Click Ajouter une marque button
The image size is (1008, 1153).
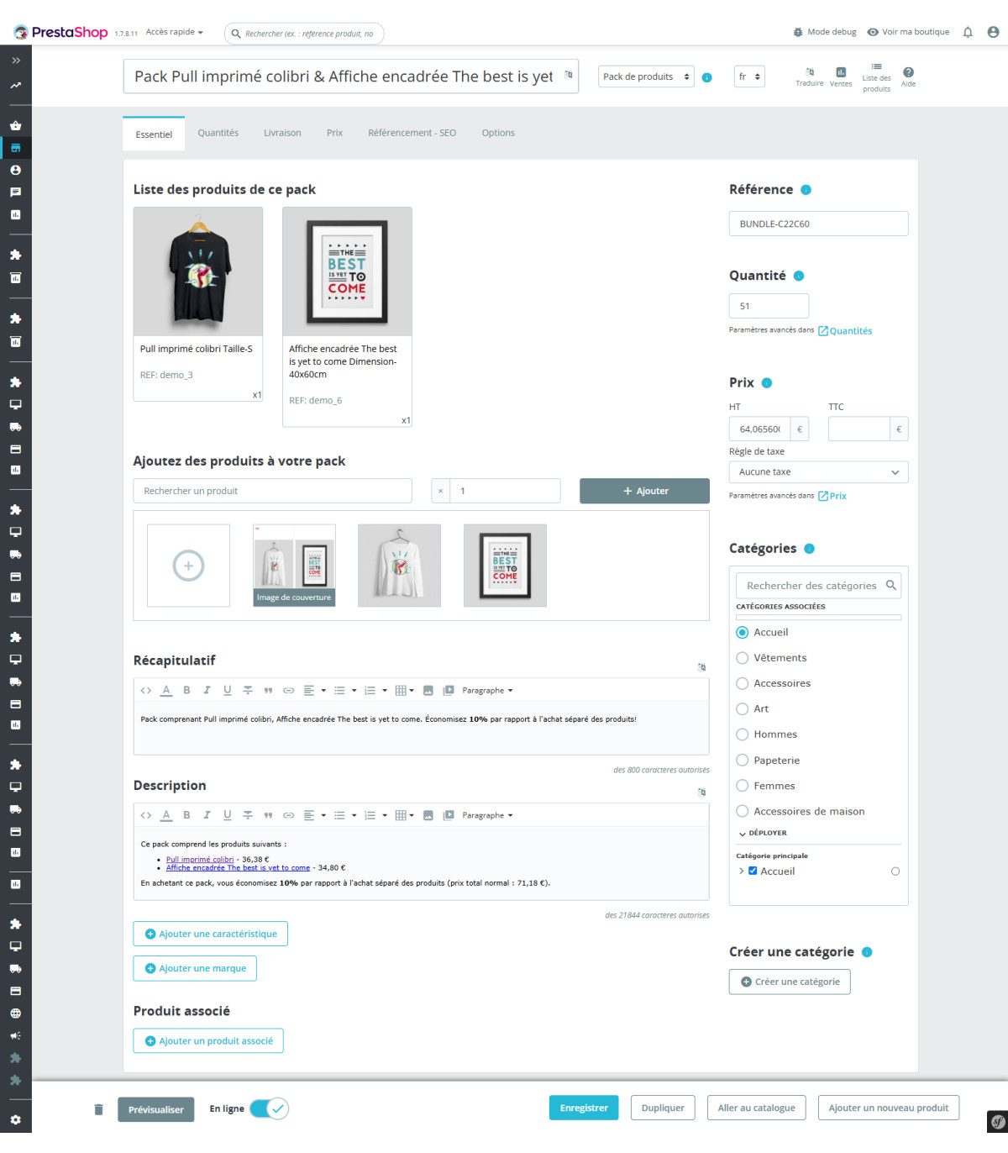(195, 968)
